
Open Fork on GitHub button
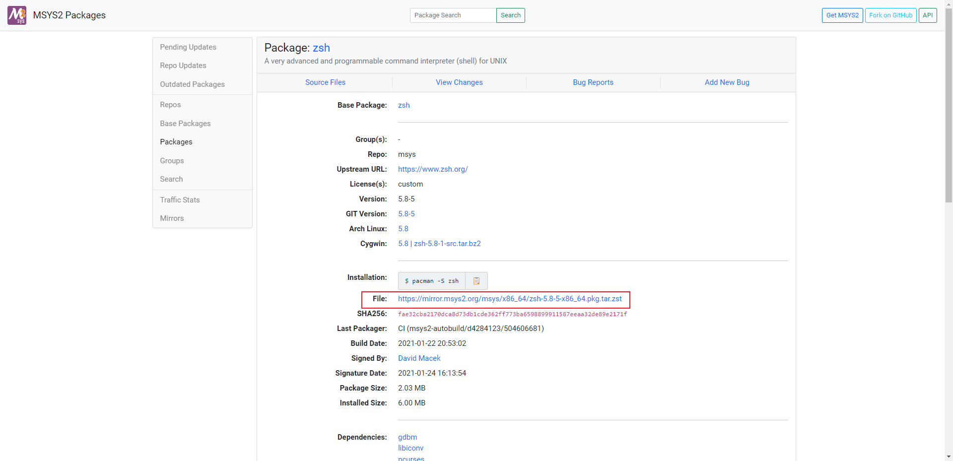tap(890, 15)
